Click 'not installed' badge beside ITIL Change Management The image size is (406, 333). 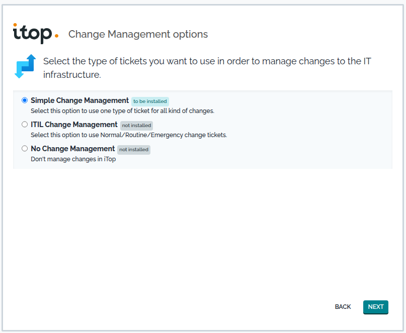pos(136,126)
